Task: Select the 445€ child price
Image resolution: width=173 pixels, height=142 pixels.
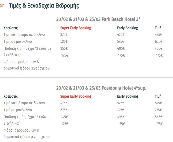Action: tap(64, 117)
